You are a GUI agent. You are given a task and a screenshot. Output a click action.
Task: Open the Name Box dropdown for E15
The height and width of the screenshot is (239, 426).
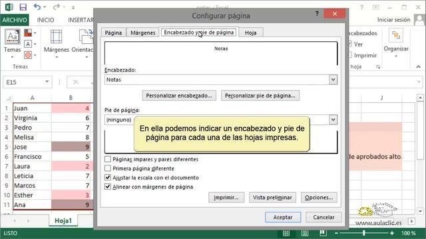click(x=47, y=82)
